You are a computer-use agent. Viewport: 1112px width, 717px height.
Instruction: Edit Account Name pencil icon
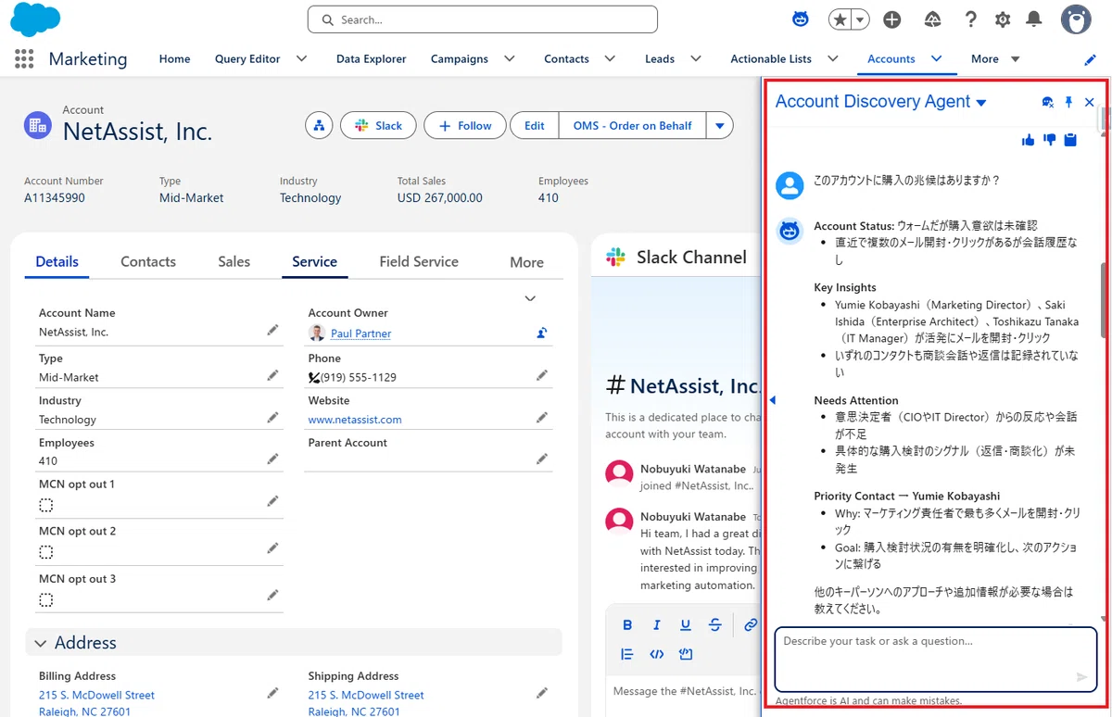[x=272, y=330]
